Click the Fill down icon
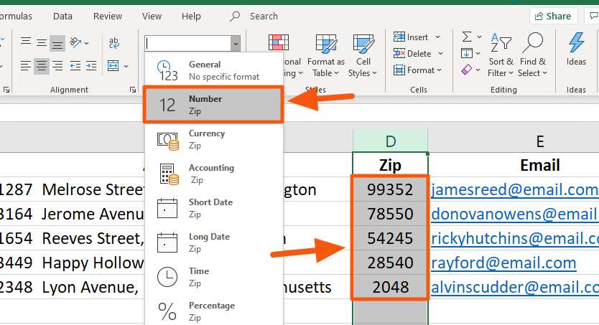The height and width of the screenshot is (325, 599). 466,53
